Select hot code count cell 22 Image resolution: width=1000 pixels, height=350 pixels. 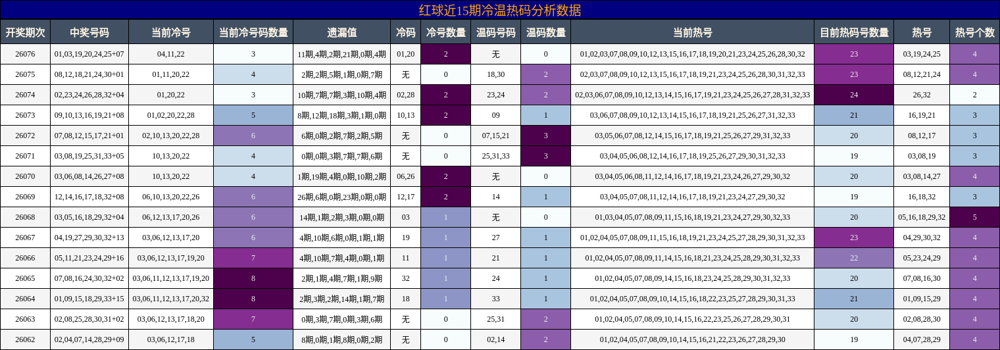pos(854,258)
